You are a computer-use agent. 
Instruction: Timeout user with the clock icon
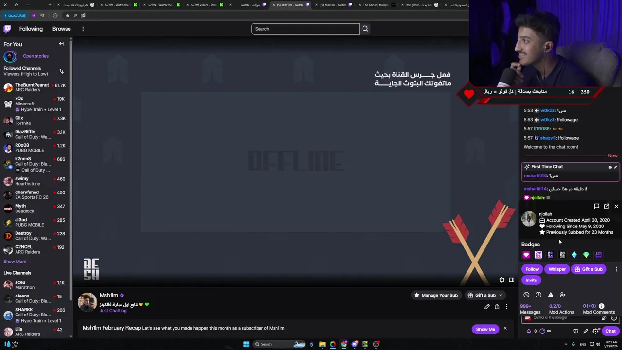coord(538,295)
